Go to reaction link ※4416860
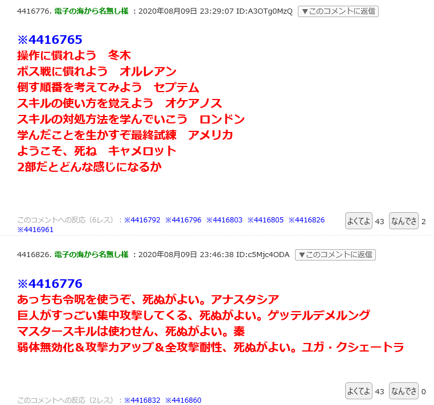The width and height of the screenshot is (434, 405). click(x=183, y=400)
